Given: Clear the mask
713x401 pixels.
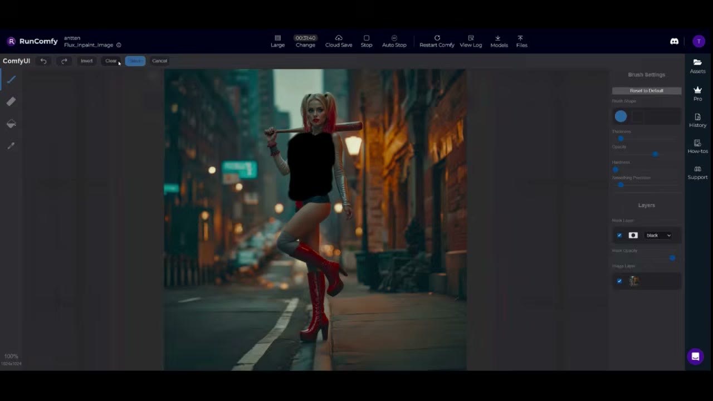Looking at the screenshot, I should (x=111, y=61).
